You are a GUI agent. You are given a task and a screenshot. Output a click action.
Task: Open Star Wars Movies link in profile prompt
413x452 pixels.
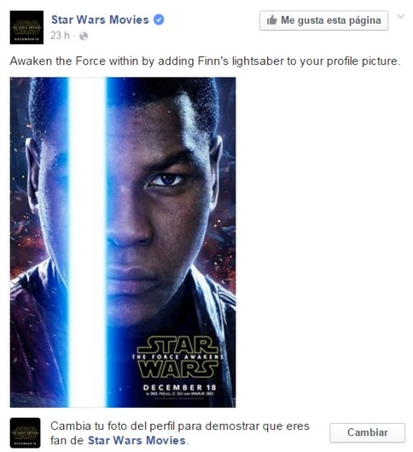click(137, 441)
